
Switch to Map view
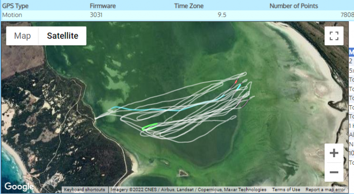click(x=22, y=36)
